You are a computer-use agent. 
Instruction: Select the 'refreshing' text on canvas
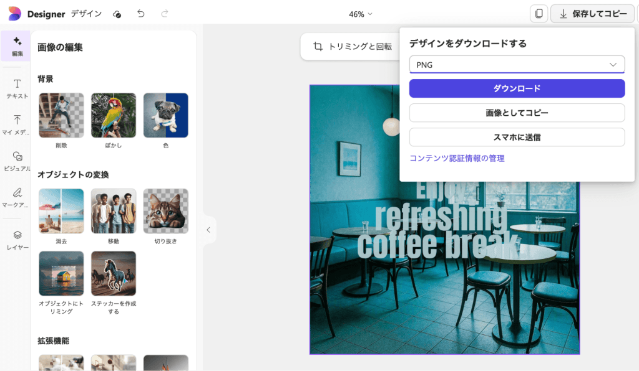coord(441,217)
